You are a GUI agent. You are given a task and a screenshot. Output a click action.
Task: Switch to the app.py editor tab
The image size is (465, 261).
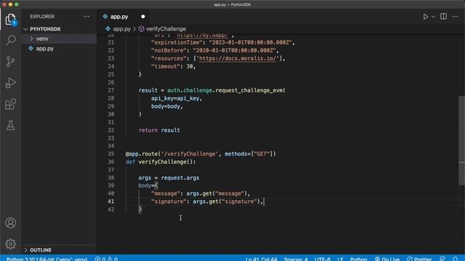coord(119,17)
